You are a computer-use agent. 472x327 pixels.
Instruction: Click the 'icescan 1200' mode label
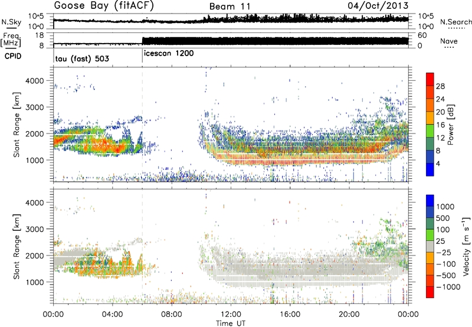coord(169,54)
